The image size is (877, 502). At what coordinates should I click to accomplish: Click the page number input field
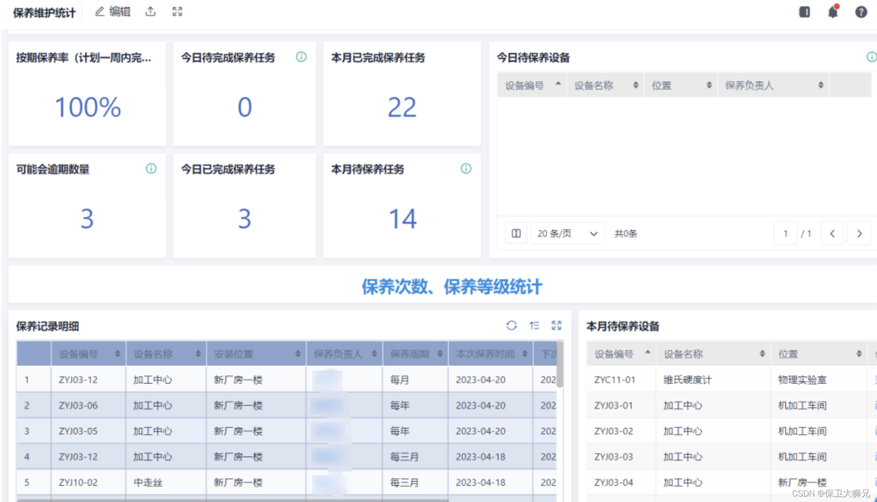(x=785, y=233)
